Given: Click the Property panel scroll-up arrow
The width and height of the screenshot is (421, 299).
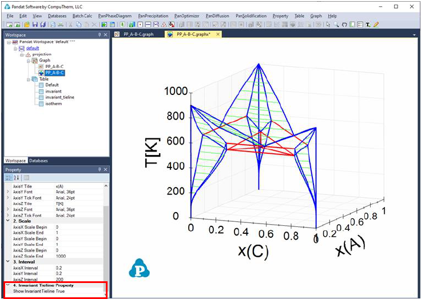Looking at the screenshot, I should click(106, 186).
